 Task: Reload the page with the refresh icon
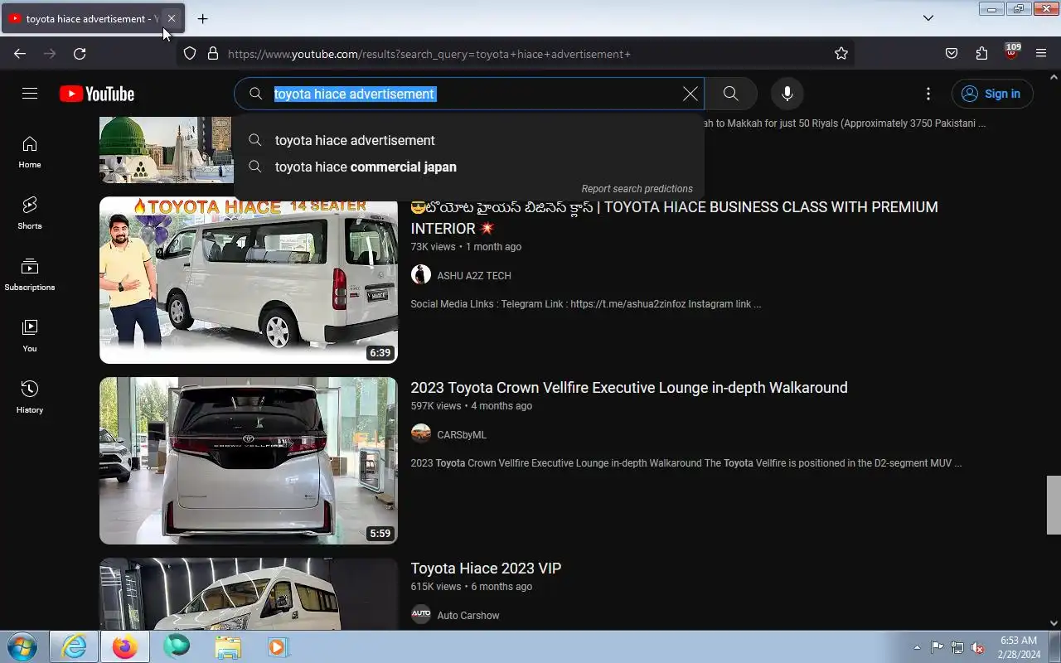tap(80, 53)
